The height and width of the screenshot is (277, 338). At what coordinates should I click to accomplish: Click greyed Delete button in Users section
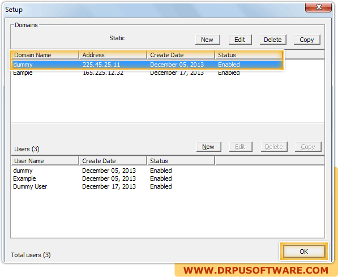(x=274, y=147)
